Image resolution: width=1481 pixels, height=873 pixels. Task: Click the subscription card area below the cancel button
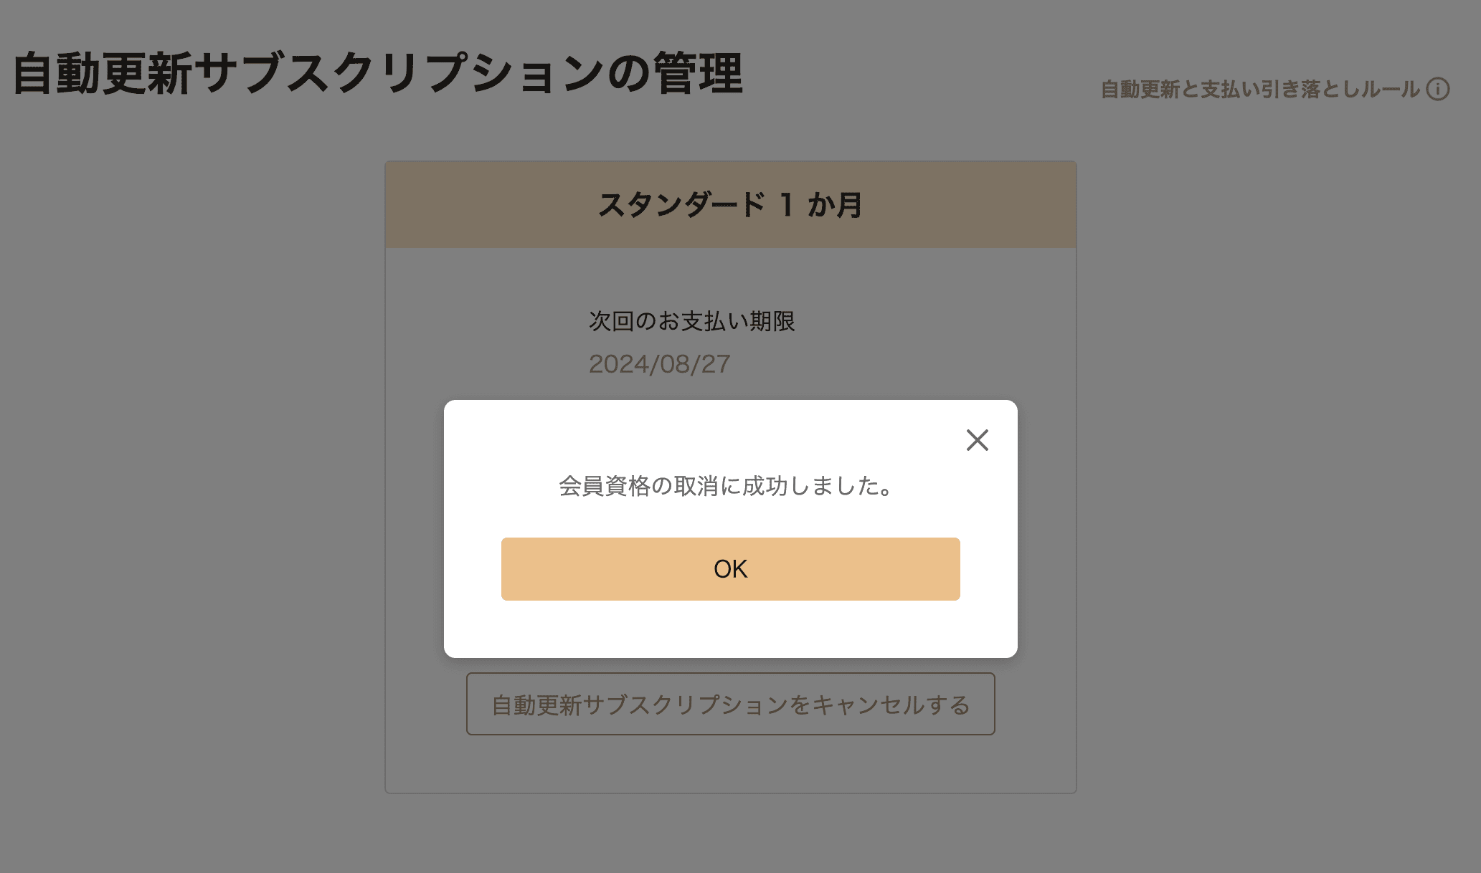(x=730, y=764)
